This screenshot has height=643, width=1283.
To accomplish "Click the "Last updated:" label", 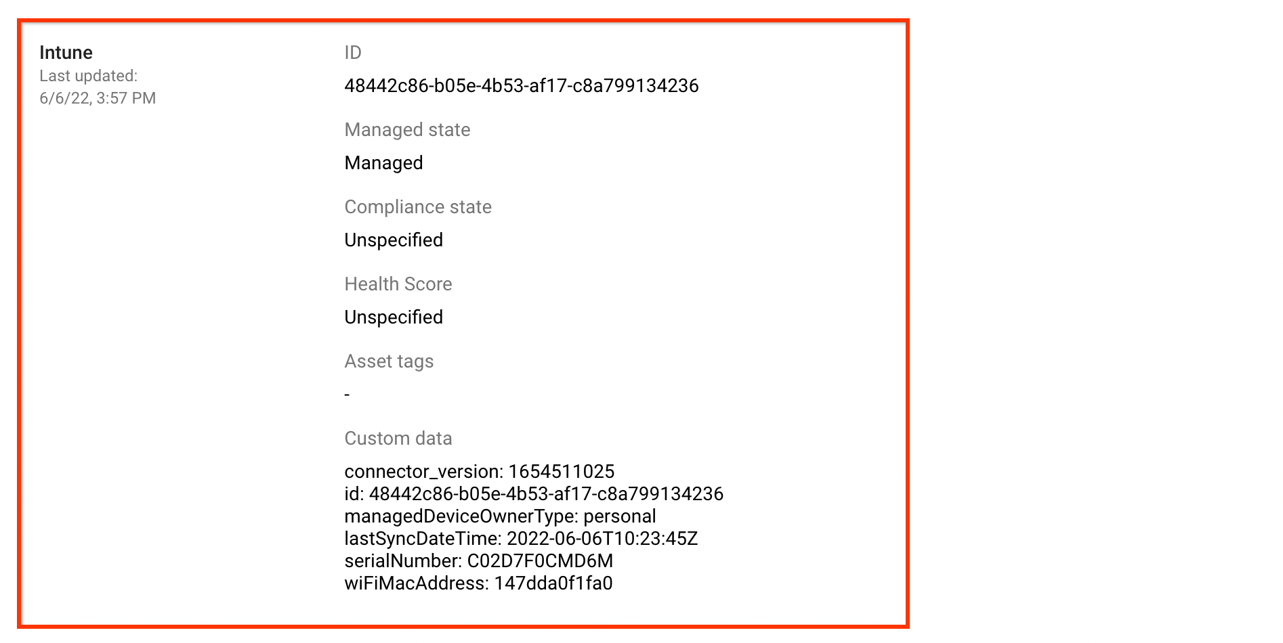I will coord(88,76).
